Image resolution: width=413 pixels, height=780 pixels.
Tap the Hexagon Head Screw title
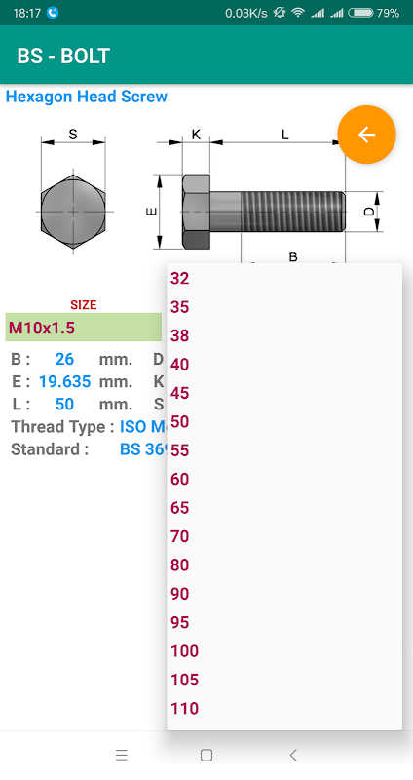pos(87,96)
